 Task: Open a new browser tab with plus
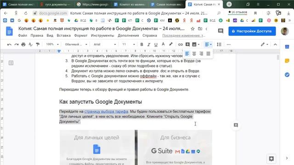(229, 4)
